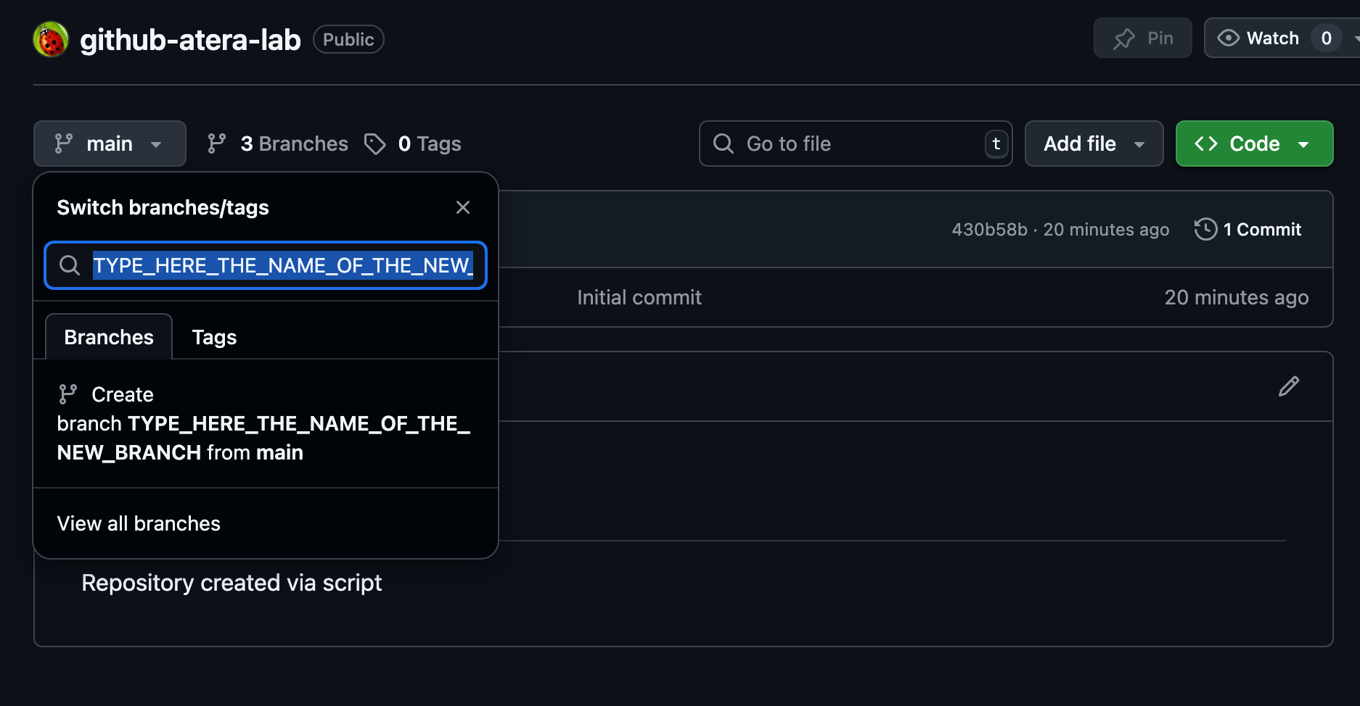Click the branch name filter input

tap(266, 265)
